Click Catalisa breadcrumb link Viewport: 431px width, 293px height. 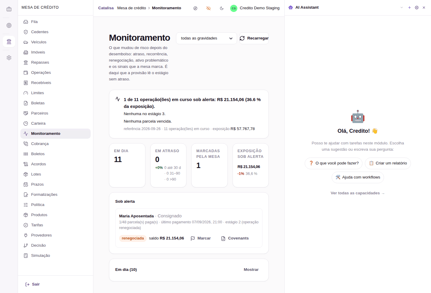pos(106,8)
